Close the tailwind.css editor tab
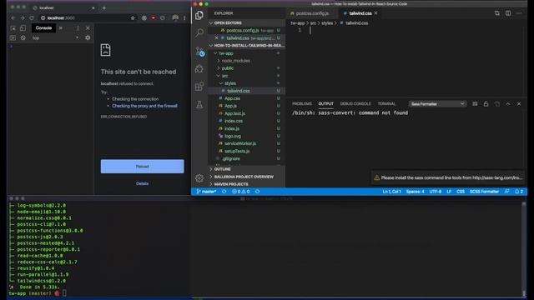The width and height of the screenshot is (534, 300). tap(376, 13)
